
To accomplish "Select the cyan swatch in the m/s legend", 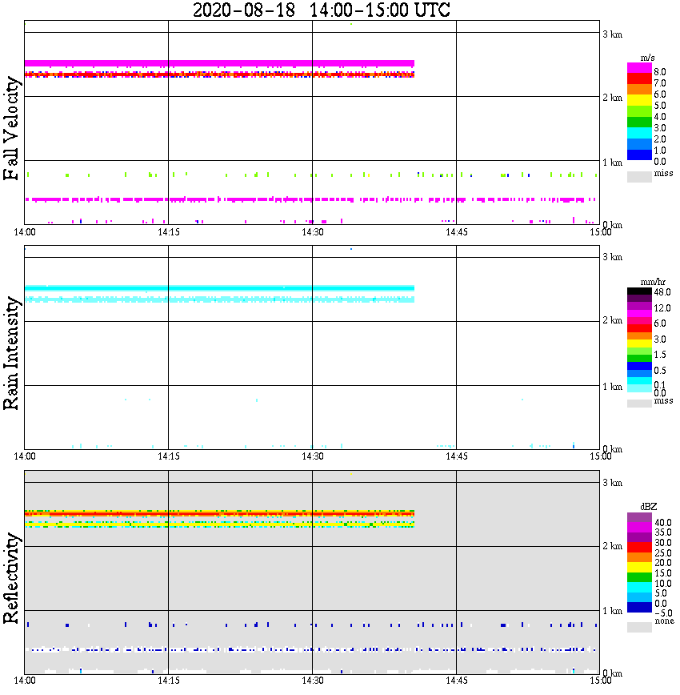I will (x=639, y=133).
